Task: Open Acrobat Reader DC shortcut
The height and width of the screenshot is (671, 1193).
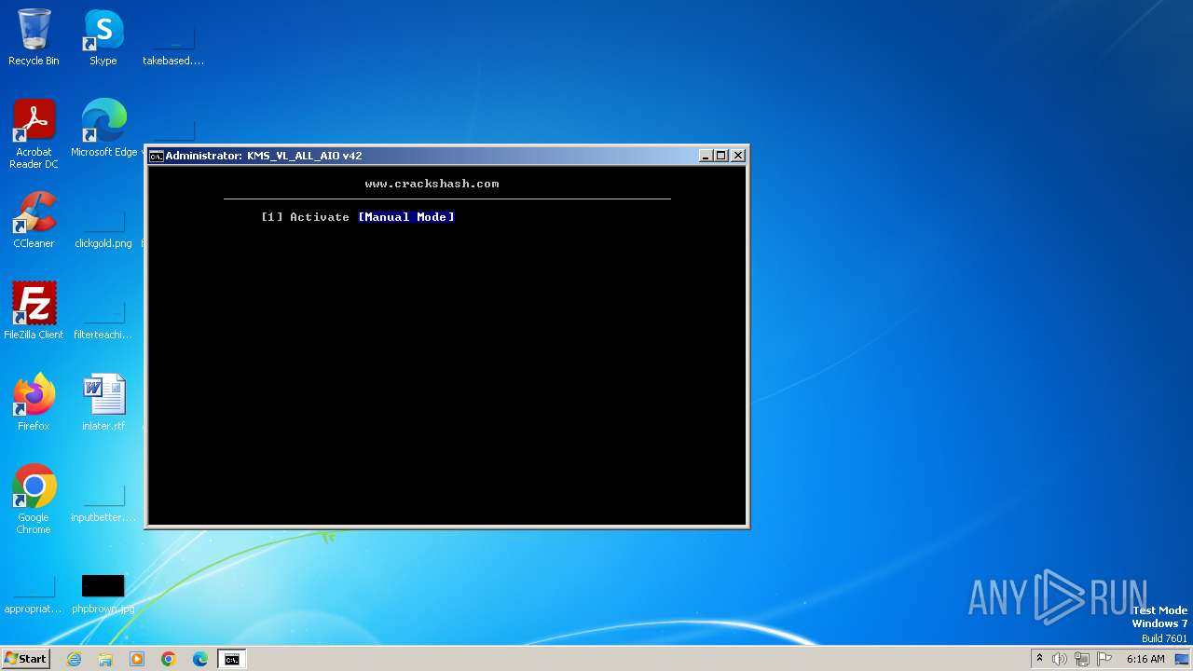Action: pyautogui.click(x=34, y=134)
